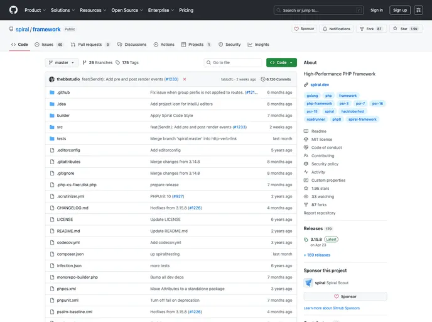
Task: Click the GitHub logo icon
Action: [13, 10]
